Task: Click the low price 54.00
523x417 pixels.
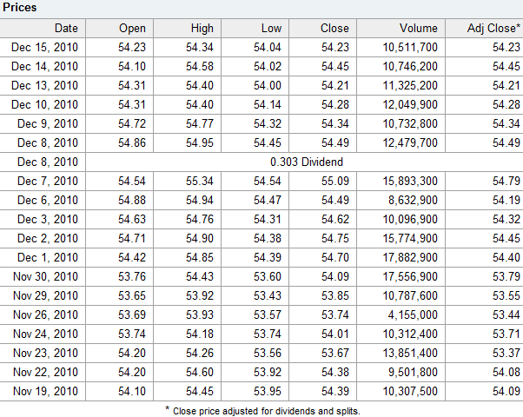Action: coord(268,85)
